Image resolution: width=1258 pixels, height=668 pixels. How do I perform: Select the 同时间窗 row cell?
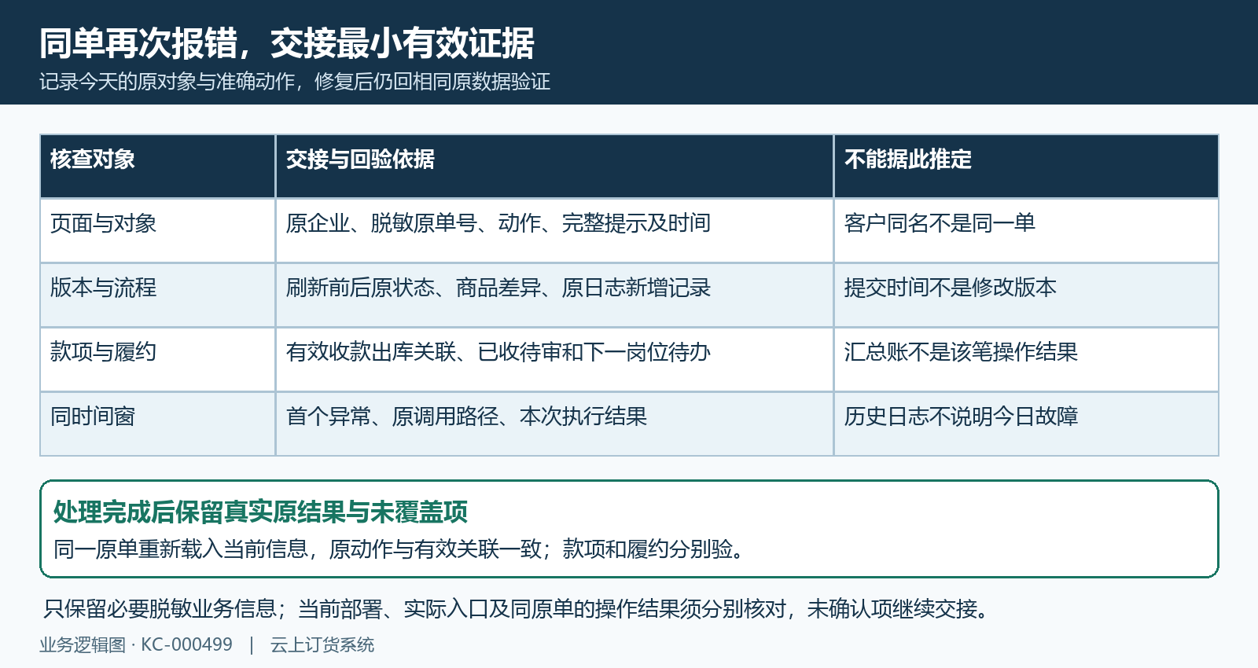click(x=158, y=424)
